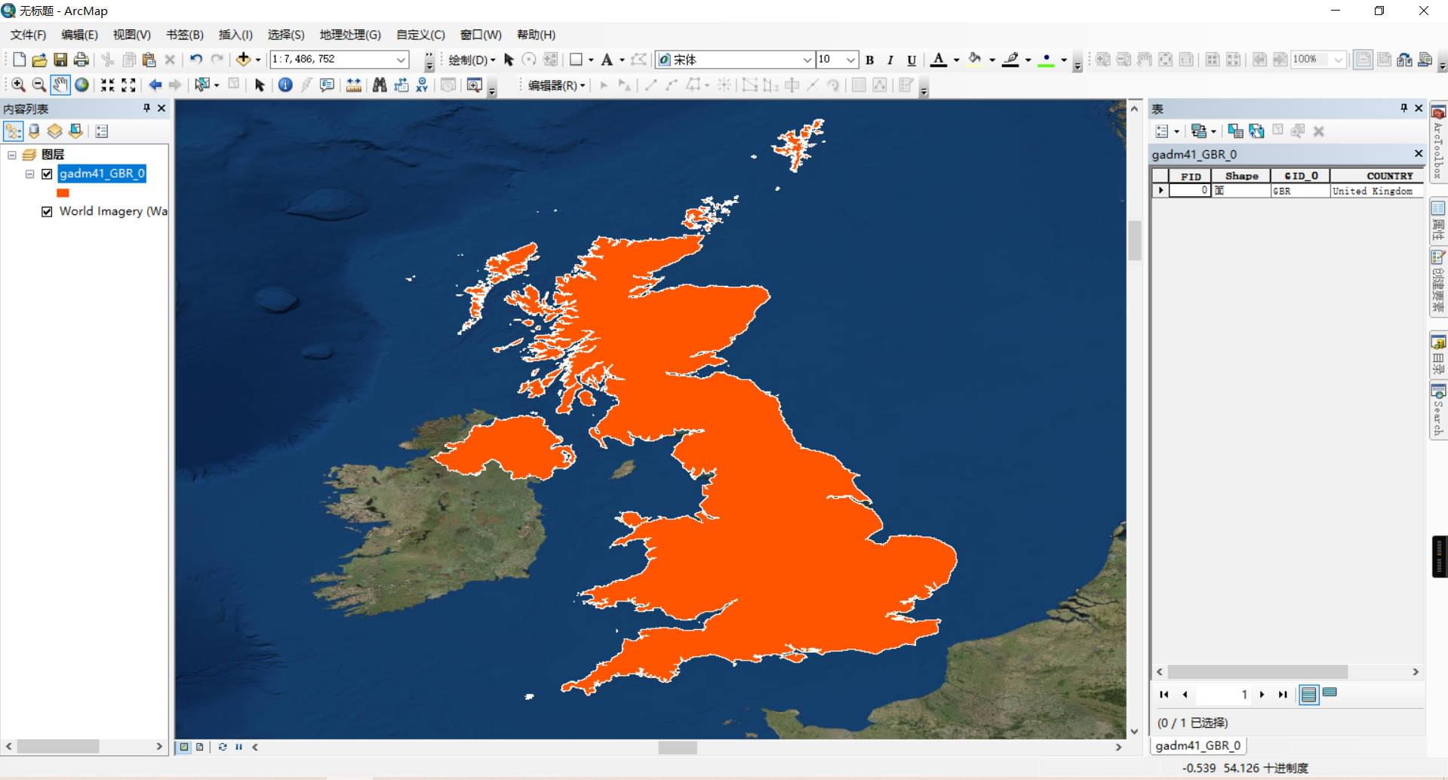Click the Identify tool icon

pyautogui.click(x=285, y=85)
